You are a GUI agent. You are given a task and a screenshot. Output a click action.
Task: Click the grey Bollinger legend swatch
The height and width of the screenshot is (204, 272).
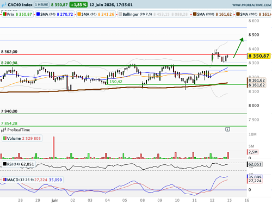pyautogui.click(x=120, y=14)
